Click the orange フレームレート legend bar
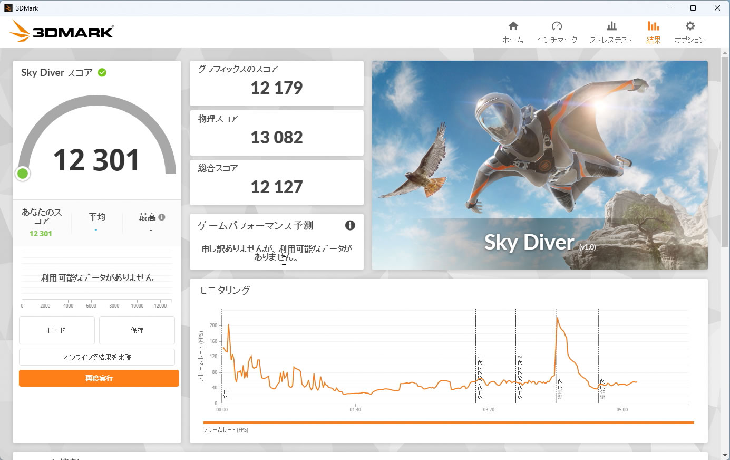 449,423
